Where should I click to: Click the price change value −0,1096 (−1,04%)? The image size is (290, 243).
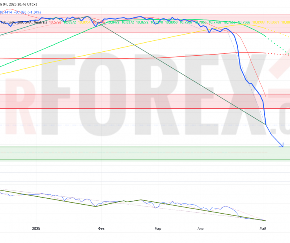pyautogui.click(x=27, y=12)
